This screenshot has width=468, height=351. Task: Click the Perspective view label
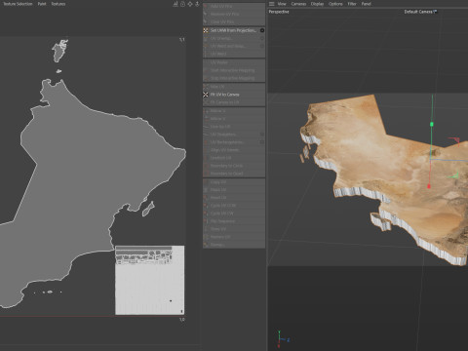pyautogui.click(x=279, y=12)
